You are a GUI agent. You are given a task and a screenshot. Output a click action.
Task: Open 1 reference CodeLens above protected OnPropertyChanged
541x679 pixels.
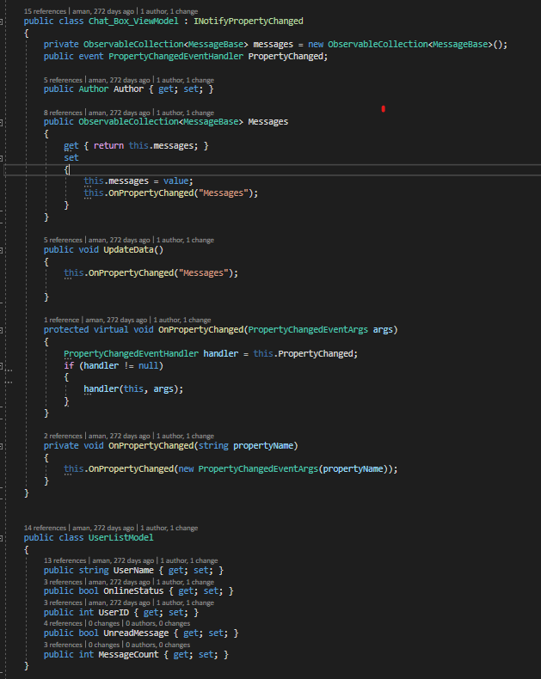[62, 320]
